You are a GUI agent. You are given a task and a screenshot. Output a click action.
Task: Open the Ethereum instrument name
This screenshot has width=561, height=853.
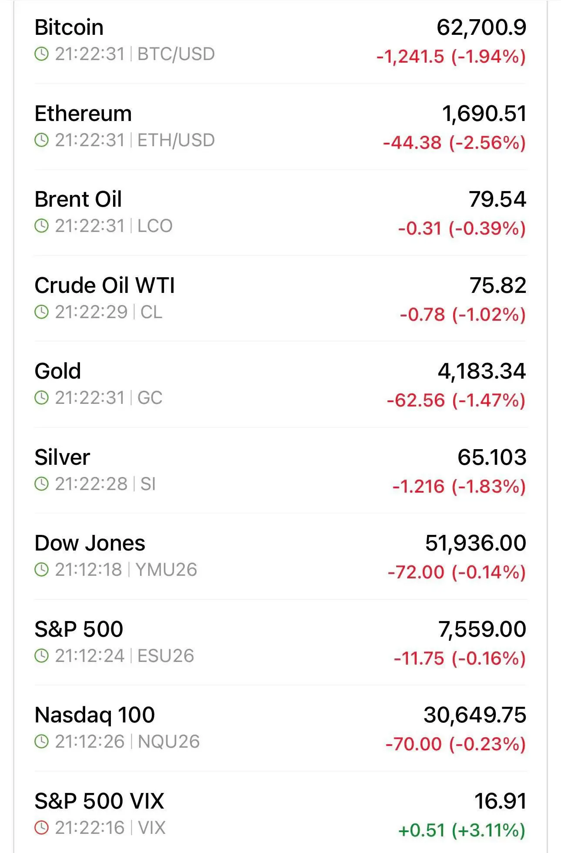83,114
